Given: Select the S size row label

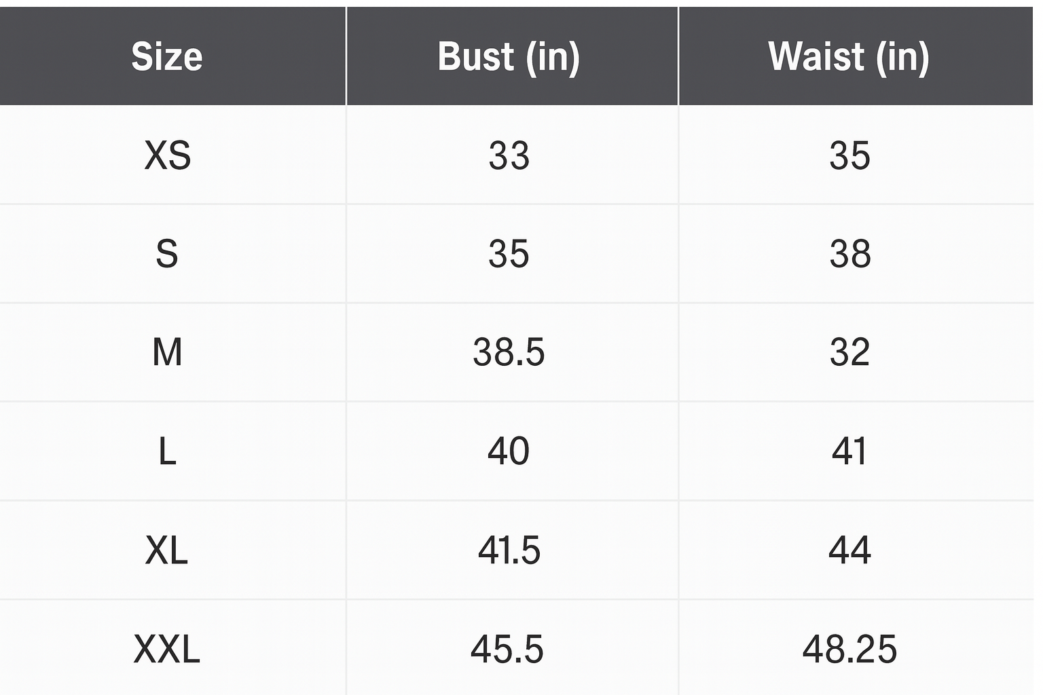Looking at the screenshot, I should 167,254.
